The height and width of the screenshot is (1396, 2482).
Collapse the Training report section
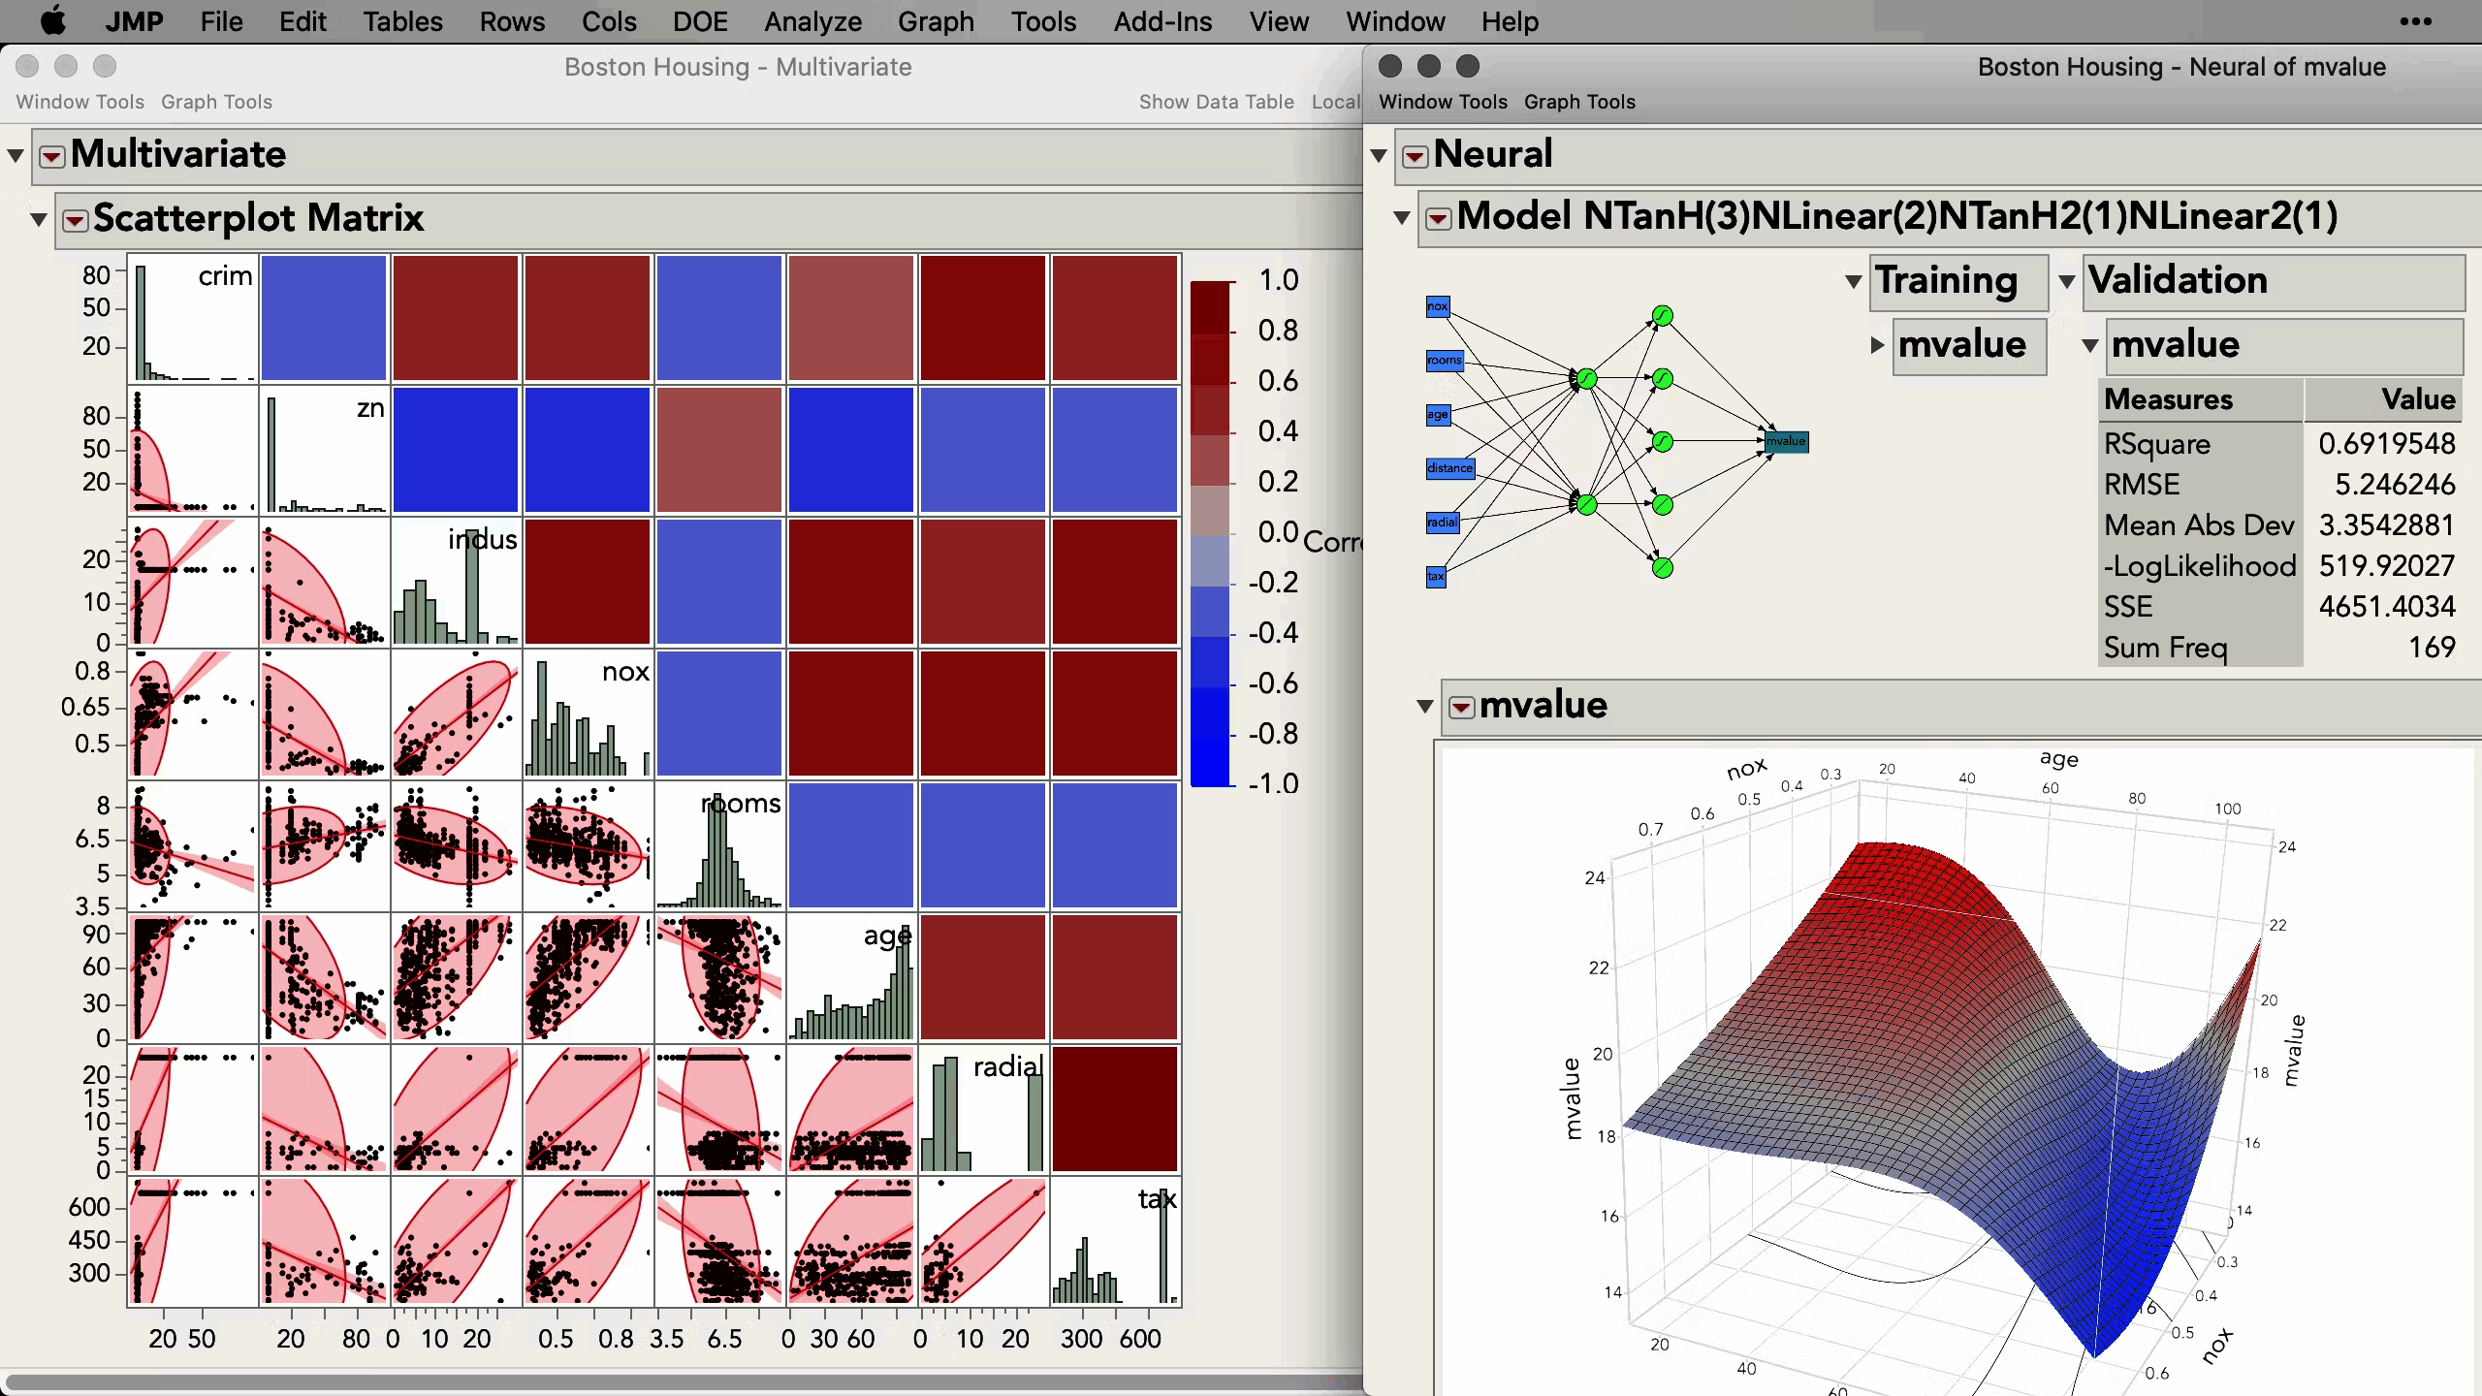coord(1854,281)
